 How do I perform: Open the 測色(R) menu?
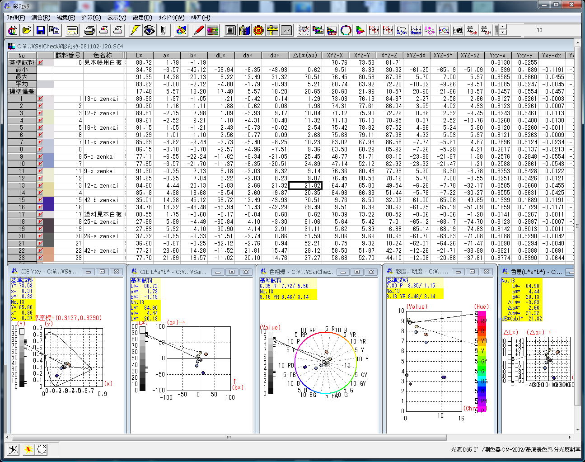pyautogui.click(x=41, y=18)
